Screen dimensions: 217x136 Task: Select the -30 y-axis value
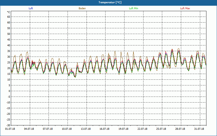click(x=8, y=125)
